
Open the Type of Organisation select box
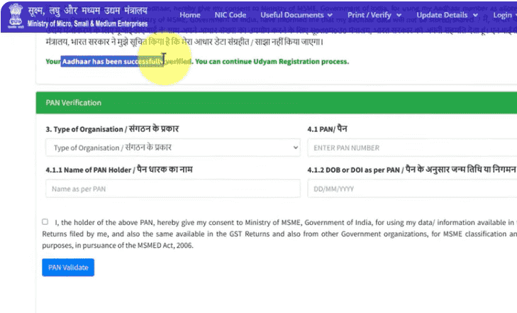coord(172,148)
